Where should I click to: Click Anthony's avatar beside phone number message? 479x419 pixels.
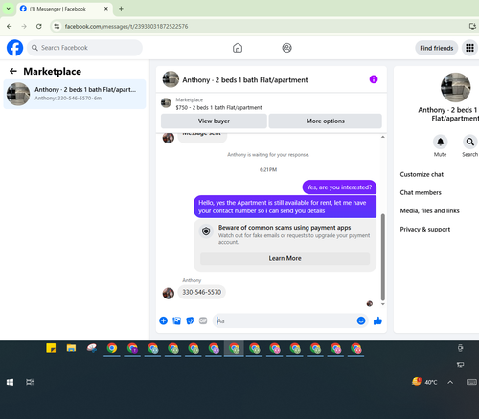coord(169,293)
